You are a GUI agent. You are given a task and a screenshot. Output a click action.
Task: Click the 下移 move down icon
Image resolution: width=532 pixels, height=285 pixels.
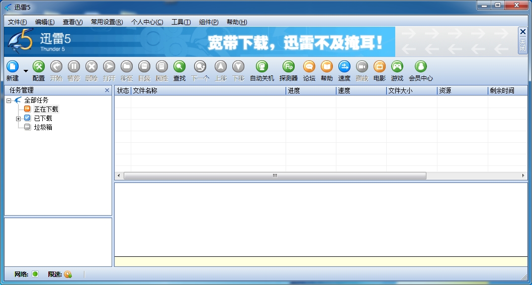238,66
